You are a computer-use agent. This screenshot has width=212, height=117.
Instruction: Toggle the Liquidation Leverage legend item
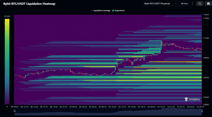pyautogui.click(x=100, y=11)
